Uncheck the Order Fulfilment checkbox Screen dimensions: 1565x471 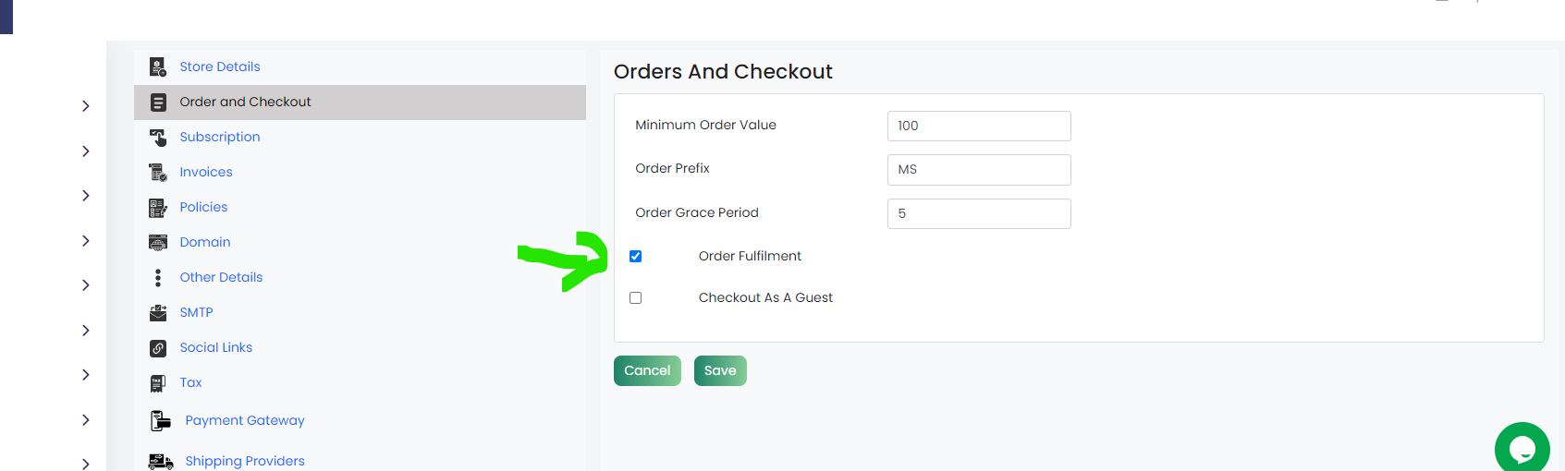click(x=635, y=256)
